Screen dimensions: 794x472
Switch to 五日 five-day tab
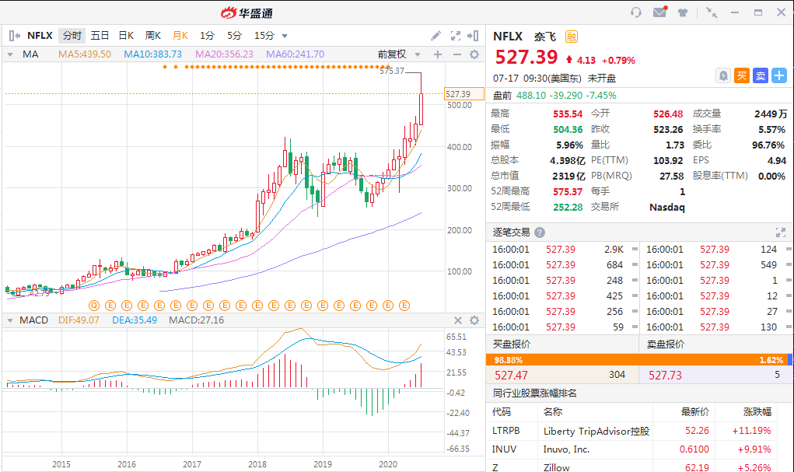click(100, 36)
